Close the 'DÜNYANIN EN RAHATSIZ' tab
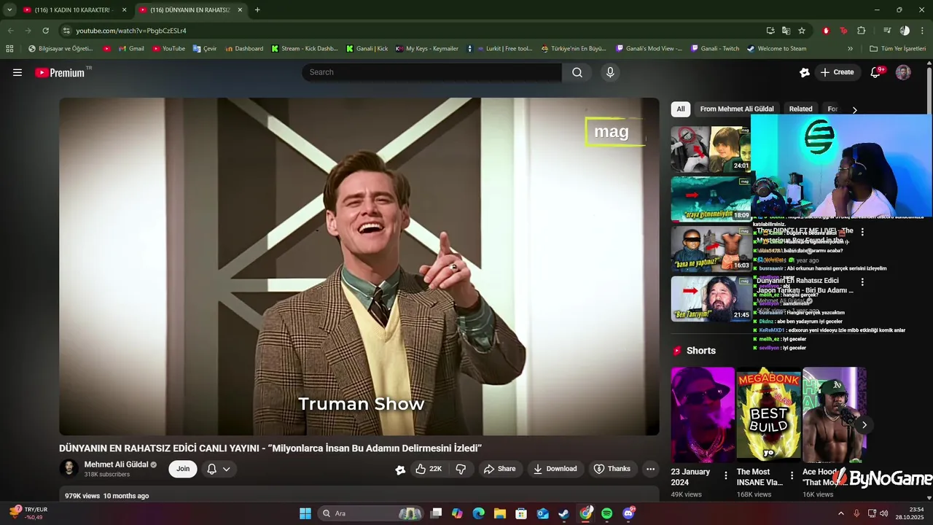 pos(240,9)
